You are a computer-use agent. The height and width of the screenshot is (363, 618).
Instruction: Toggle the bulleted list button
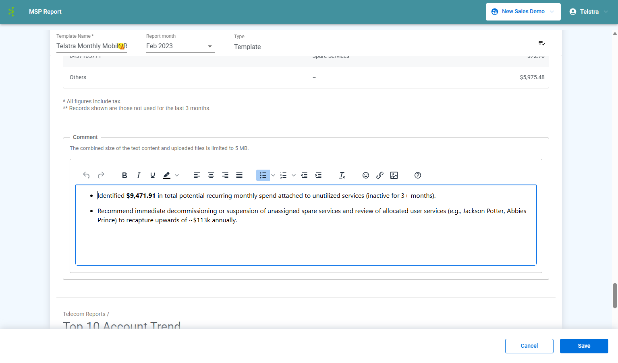tap(263, 175)
